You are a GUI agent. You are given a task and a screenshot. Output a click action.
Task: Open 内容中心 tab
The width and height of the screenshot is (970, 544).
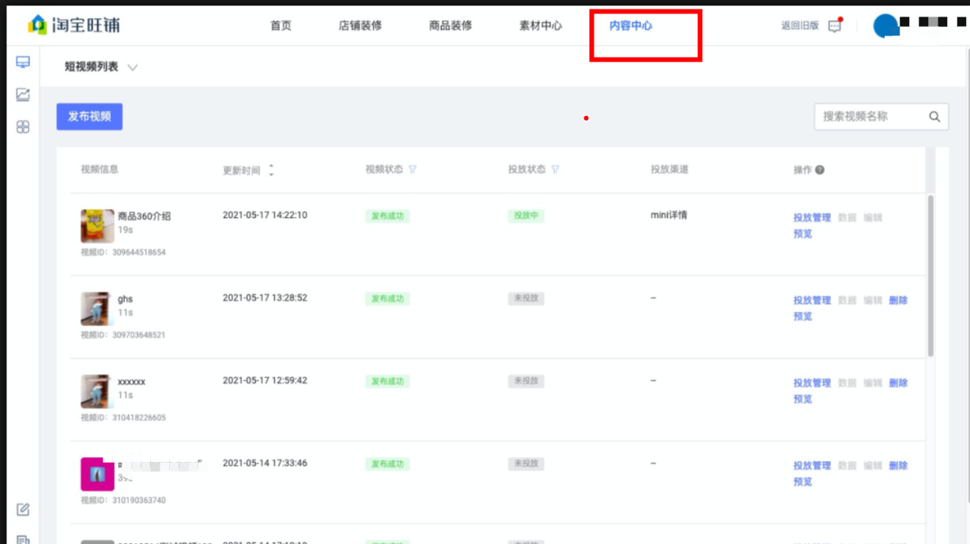coord(631,26)
